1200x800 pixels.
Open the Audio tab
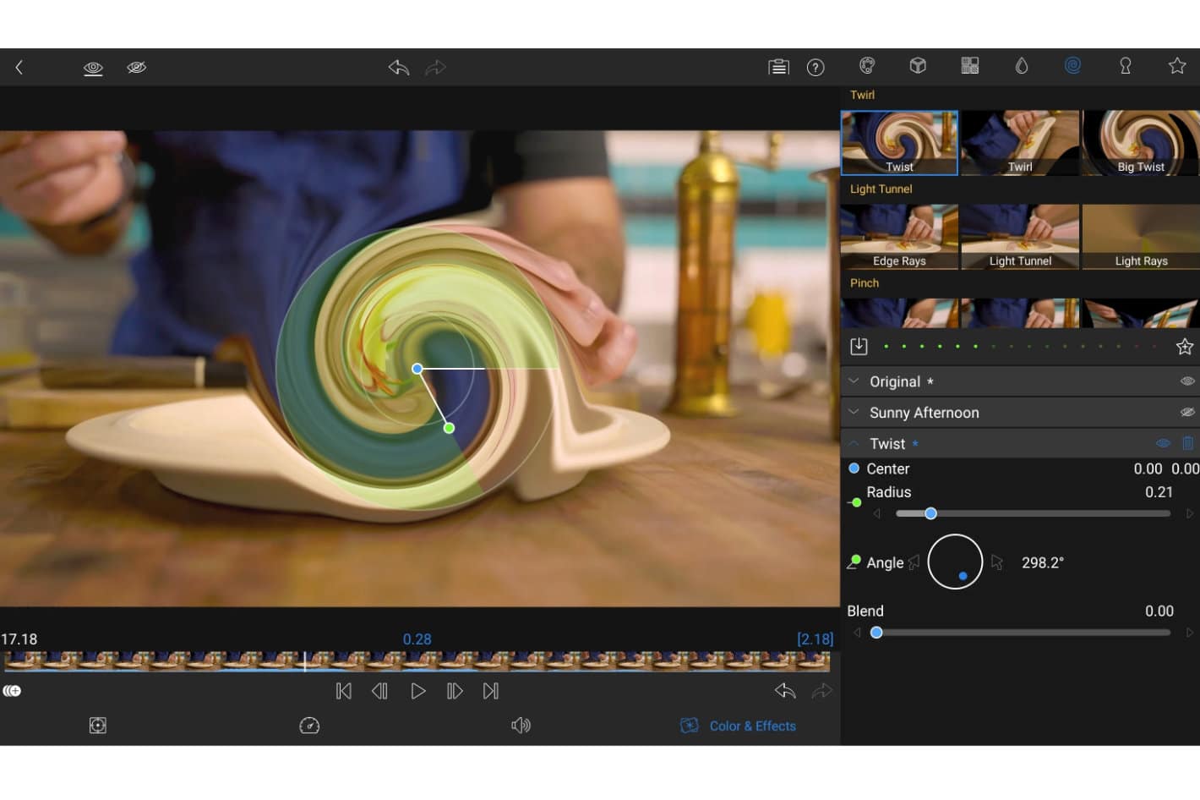click(x=521, y=725)
